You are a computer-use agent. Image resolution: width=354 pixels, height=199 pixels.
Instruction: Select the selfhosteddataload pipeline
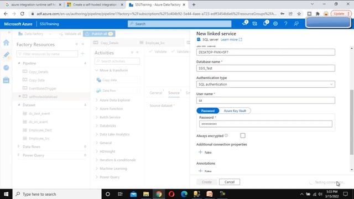[43, 97]
